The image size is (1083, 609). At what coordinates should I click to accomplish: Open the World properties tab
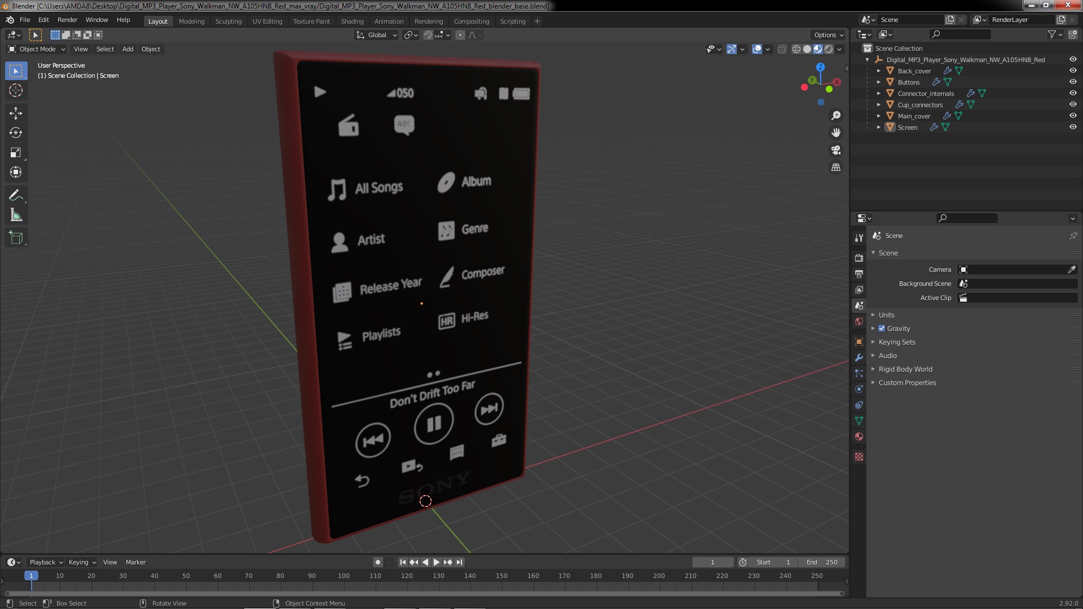(x=859, y=321)
